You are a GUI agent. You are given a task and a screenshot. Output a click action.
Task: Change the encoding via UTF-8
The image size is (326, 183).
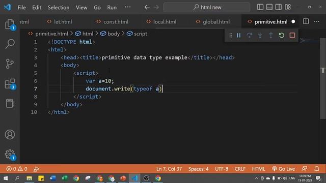point(222,169)
